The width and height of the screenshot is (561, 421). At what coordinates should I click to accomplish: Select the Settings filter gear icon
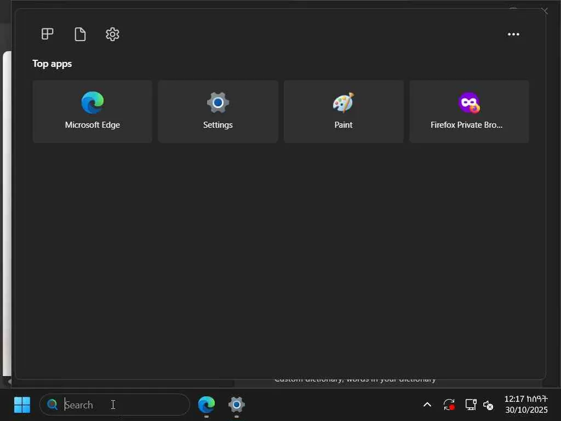[x=112, y=35]
